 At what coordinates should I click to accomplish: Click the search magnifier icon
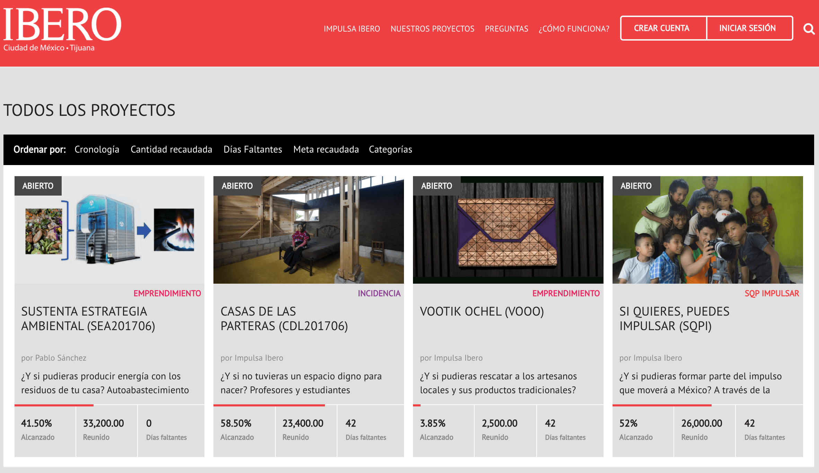[809, 29]
